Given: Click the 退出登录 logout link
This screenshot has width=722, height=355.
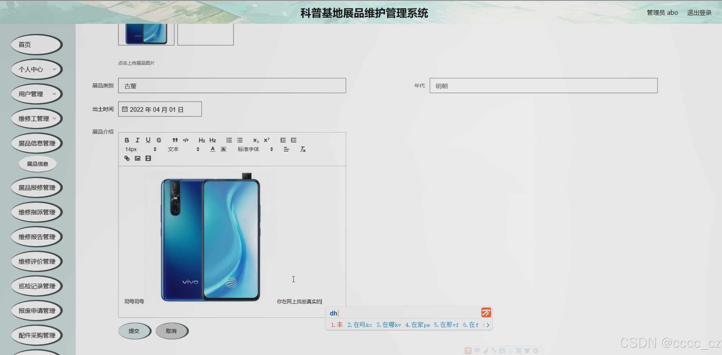Looking at the screenshot, I should tap(699, 12).
